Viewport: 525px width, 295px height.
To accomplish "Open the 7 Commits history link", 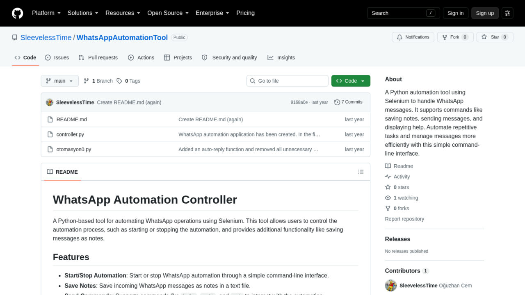I will click(348, 102).
